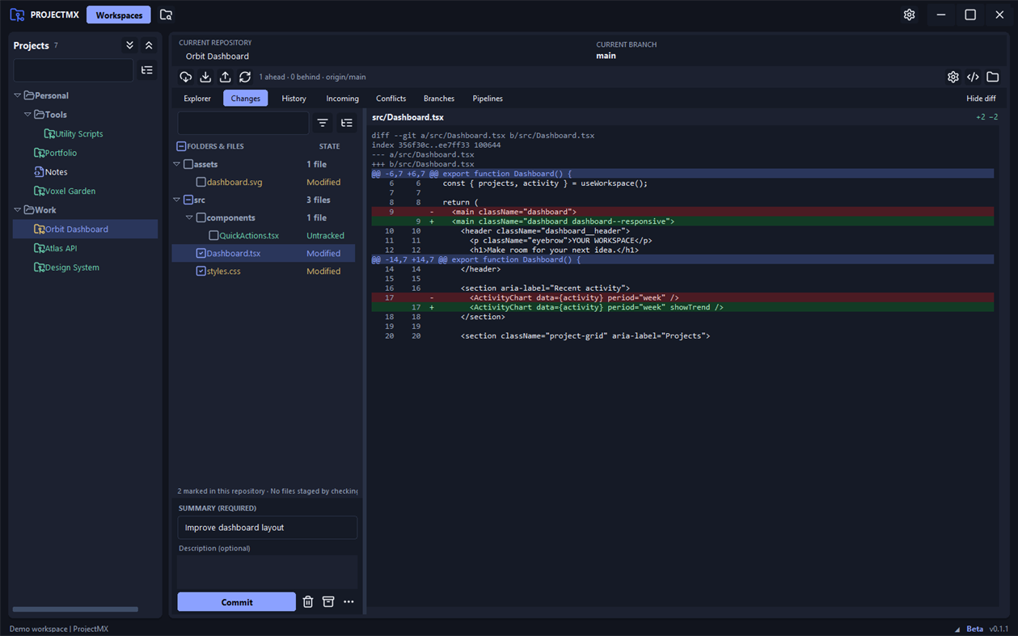Image resolution: width=1018 pixels, height=636 pixels.
Task: Check the assets folder checkbox
Action: coord(188,164)
